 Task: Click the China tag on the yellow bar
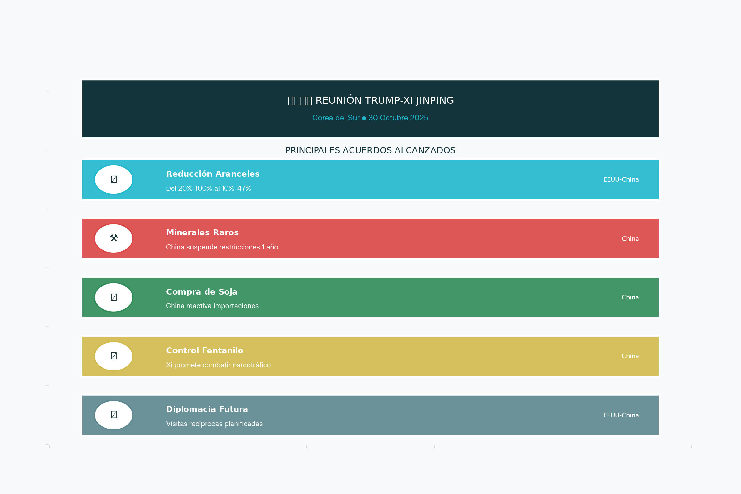click(x=630, y=356)
